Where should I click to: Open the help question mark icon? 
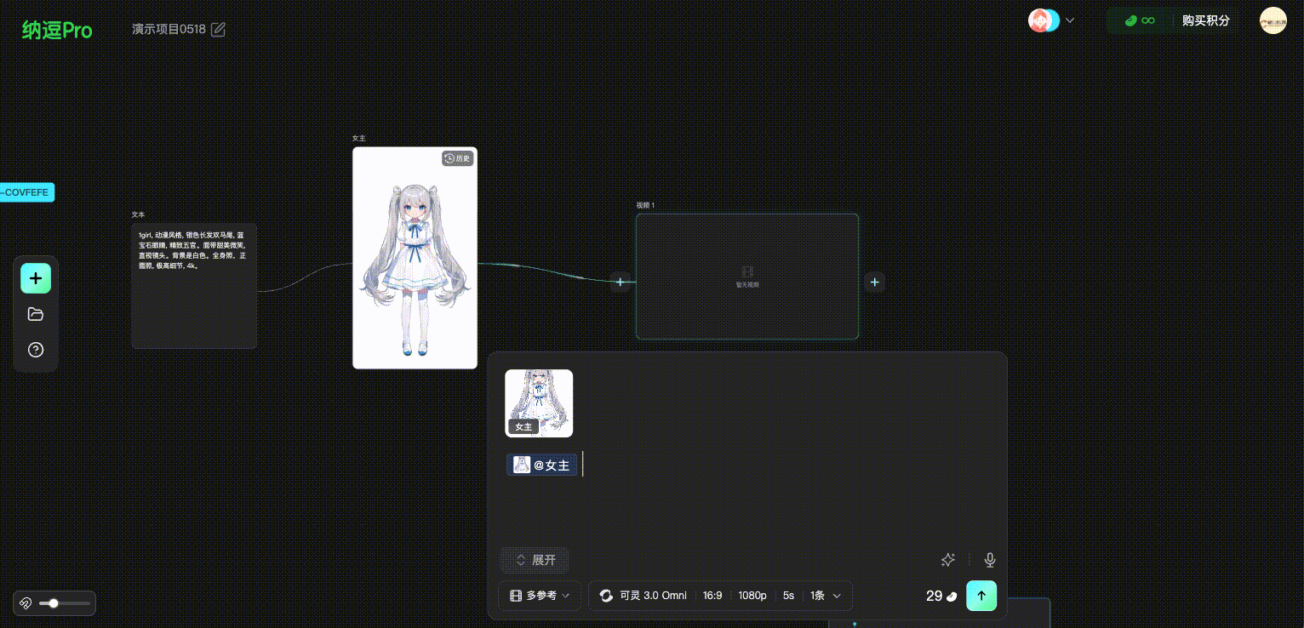click(36, 350)
